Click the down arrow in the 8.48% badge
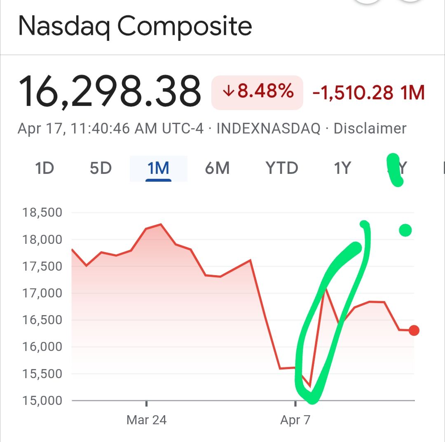 coord(228,91)
